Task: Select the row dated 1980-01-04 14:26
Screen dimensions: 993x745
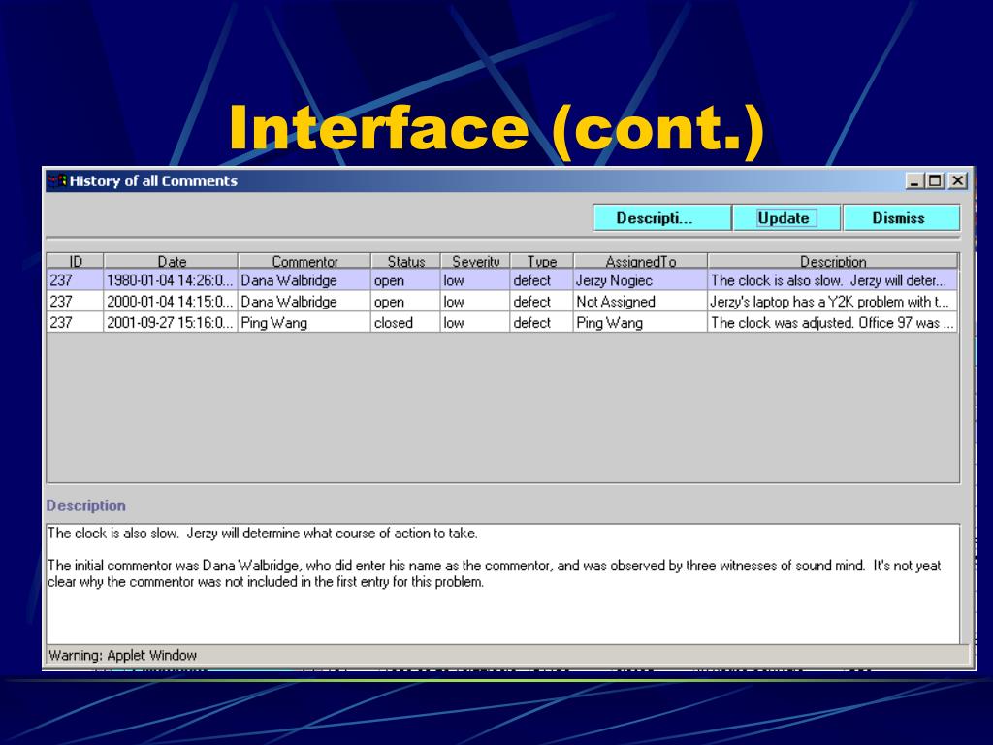Action: point(502,280)
